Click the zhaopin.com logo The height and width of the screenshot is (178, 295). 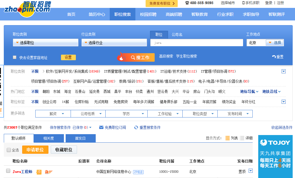pyautogui.click(x=26, y=8)
